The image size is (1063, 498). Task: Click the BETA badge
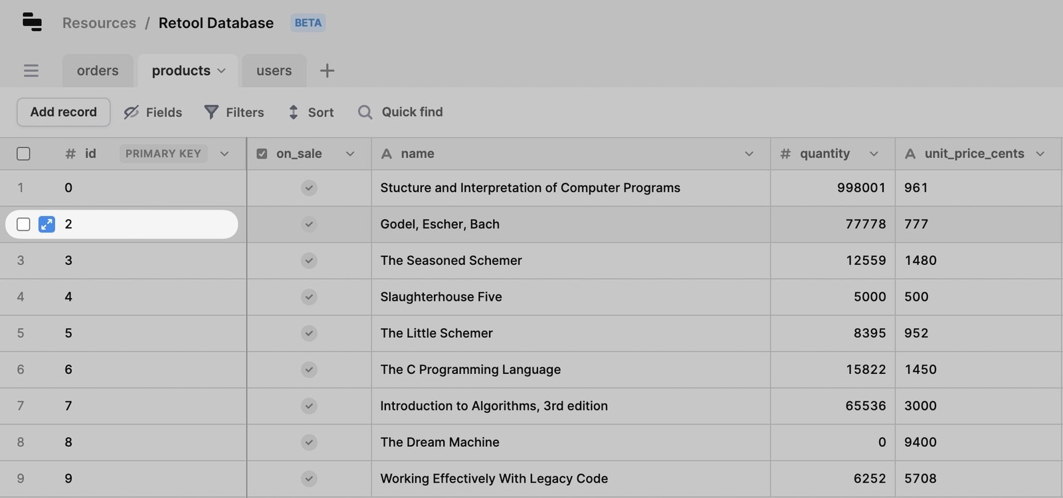(x=308, y=23)
